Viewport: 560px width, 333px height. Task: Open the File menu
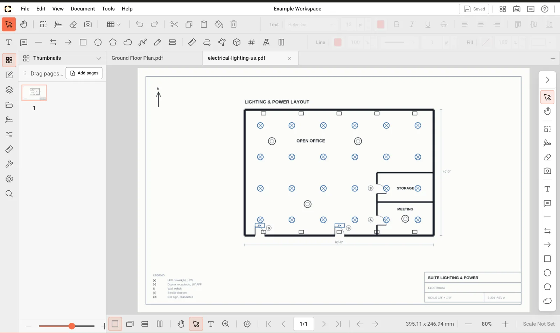coord(25,9)
